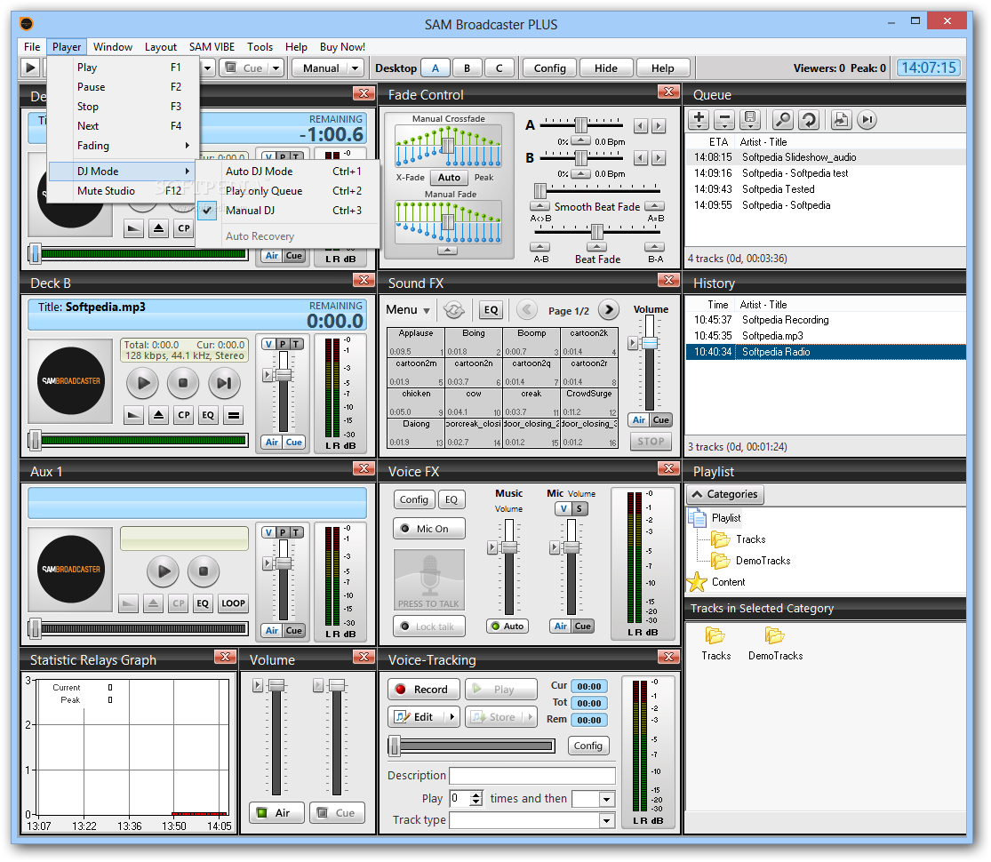The width and height of the screenshot is (991, 862).
Task: Click the Refresh arrow icon in Queue
Action: pos(809,119)
